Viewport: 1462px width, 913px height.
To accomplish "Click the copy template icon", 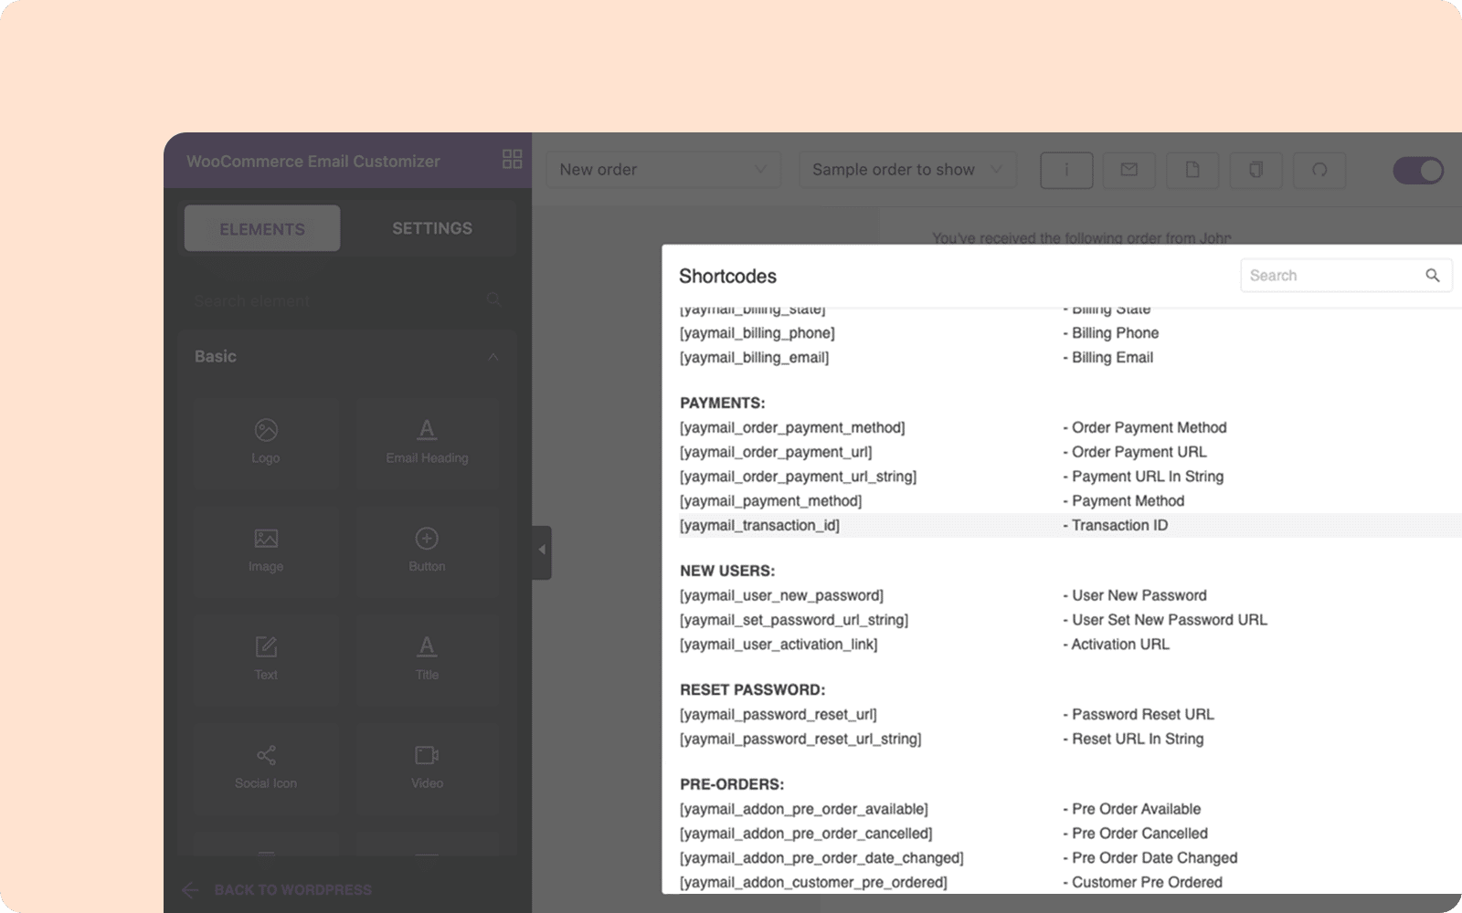I will tap(1256, 170).
